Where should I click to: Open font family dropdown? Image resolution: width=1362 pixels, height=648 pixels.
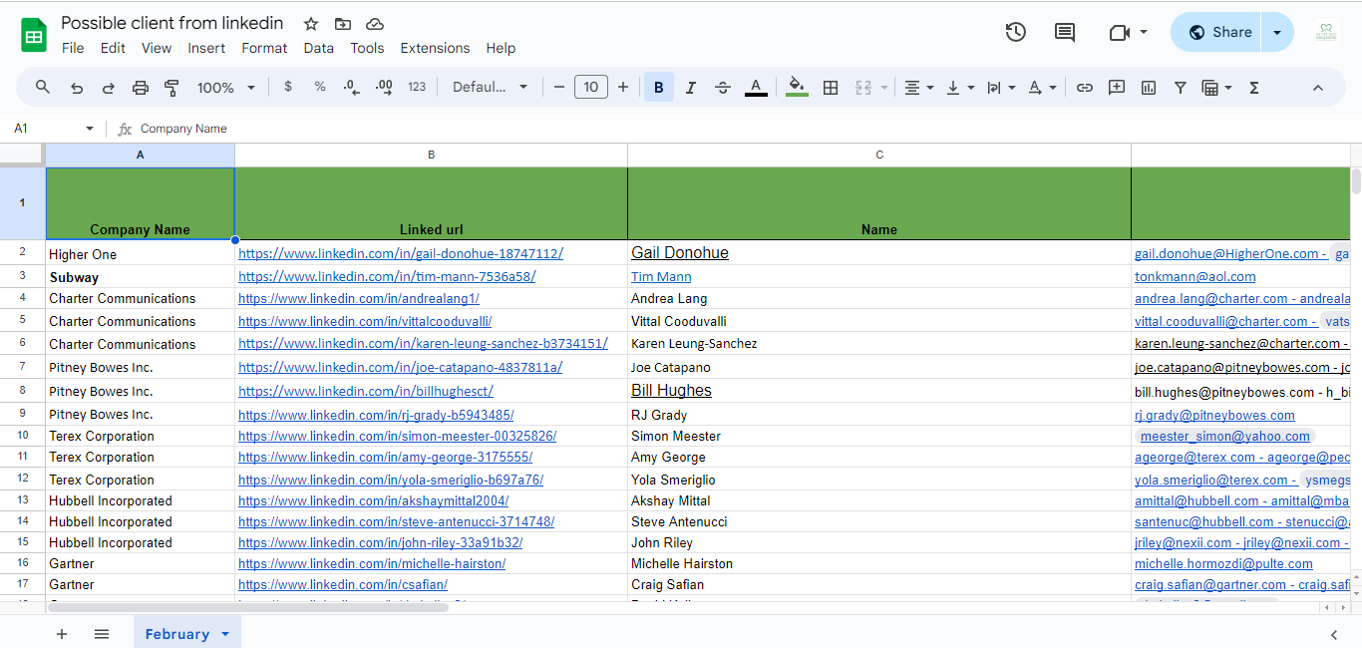pos(490,87)
